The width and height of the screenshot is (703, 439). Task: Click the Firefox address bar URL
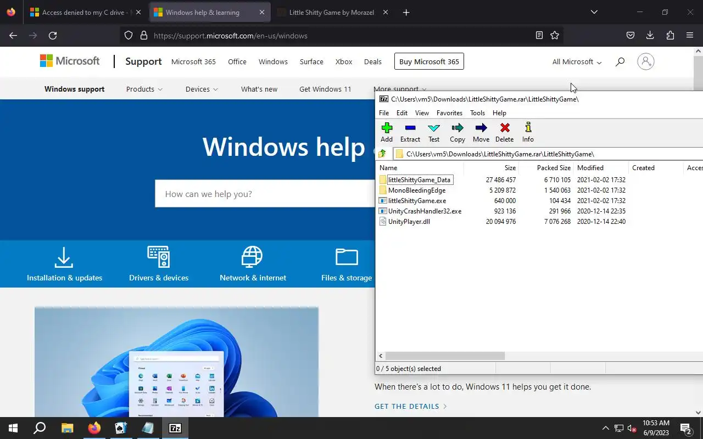tap(230, 36)
